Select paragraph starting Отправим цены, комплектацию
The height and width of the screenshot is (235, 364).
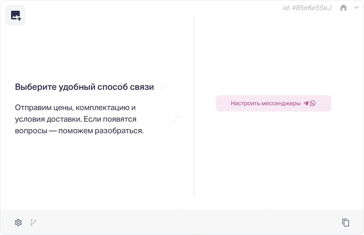(79, 119)
